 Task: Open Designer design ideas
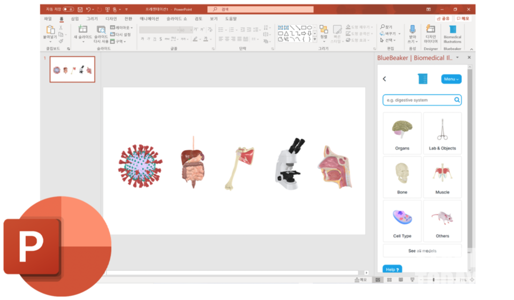pyautogui.click(x=430, y=33)
